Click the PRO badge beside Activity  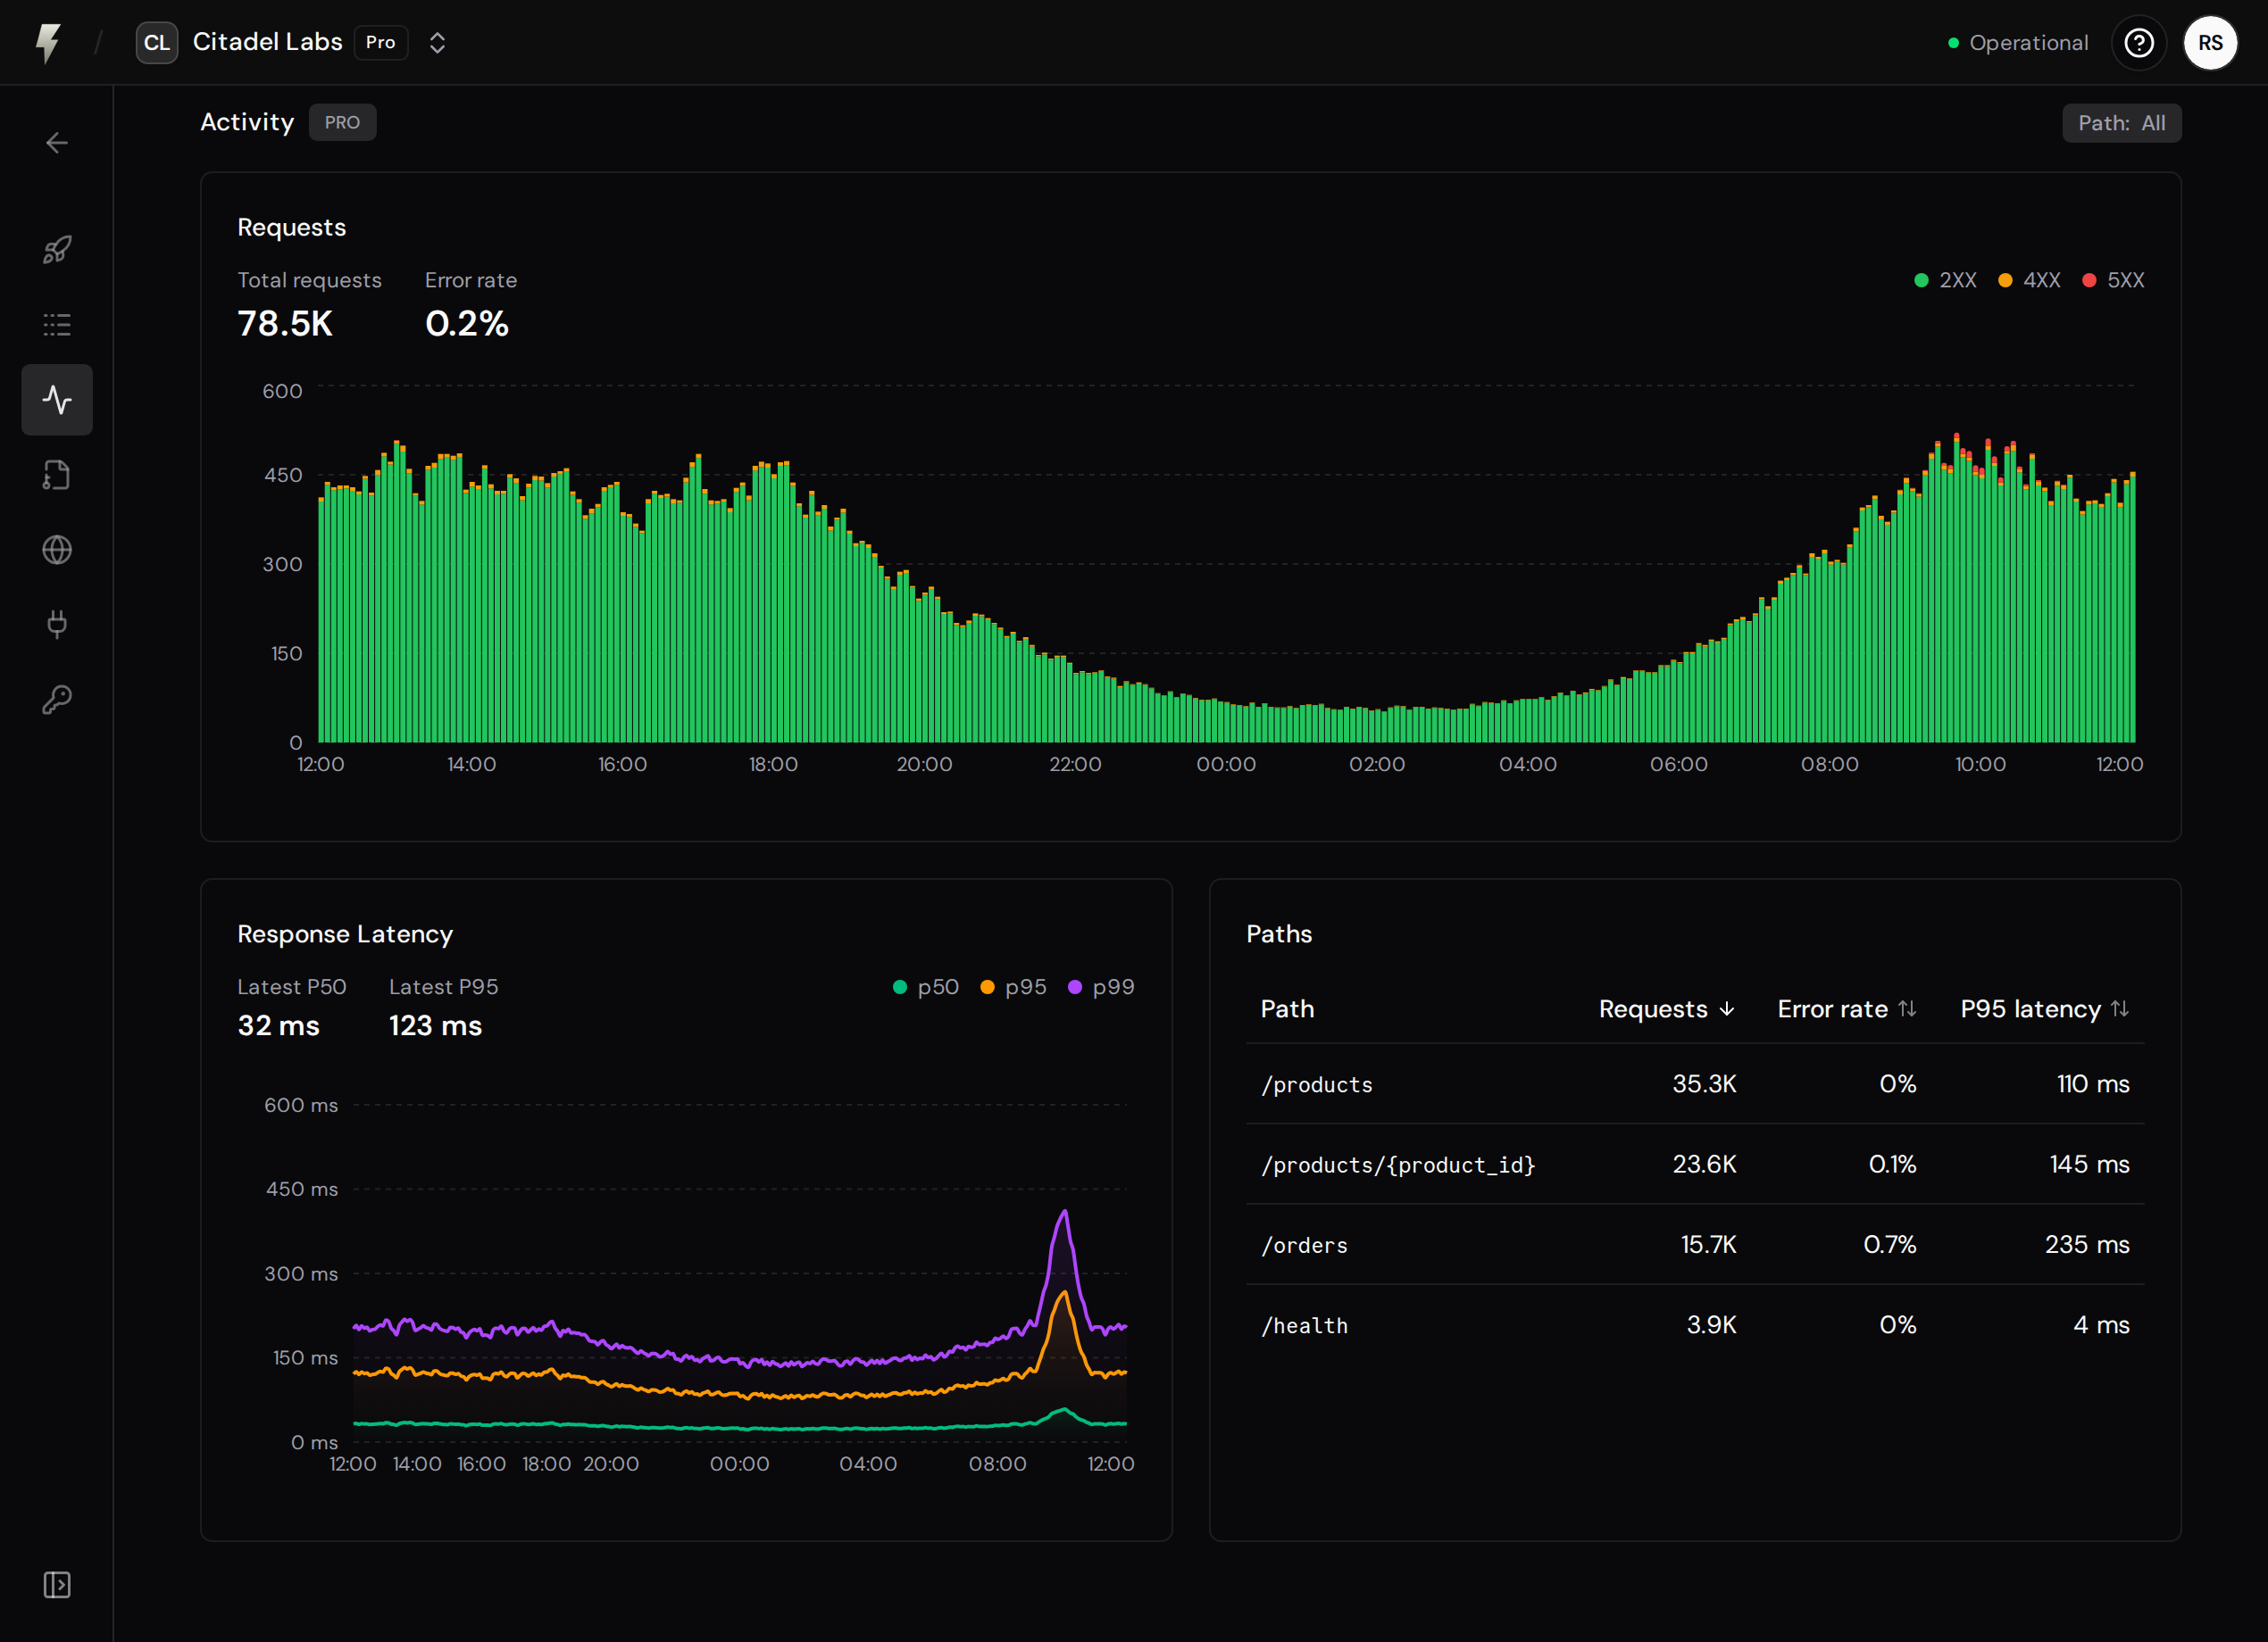(342, 123)
